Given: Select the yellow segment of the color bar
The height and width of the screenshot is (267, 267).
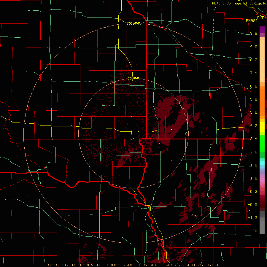Looking at the screenshot, I should point(262,127).
